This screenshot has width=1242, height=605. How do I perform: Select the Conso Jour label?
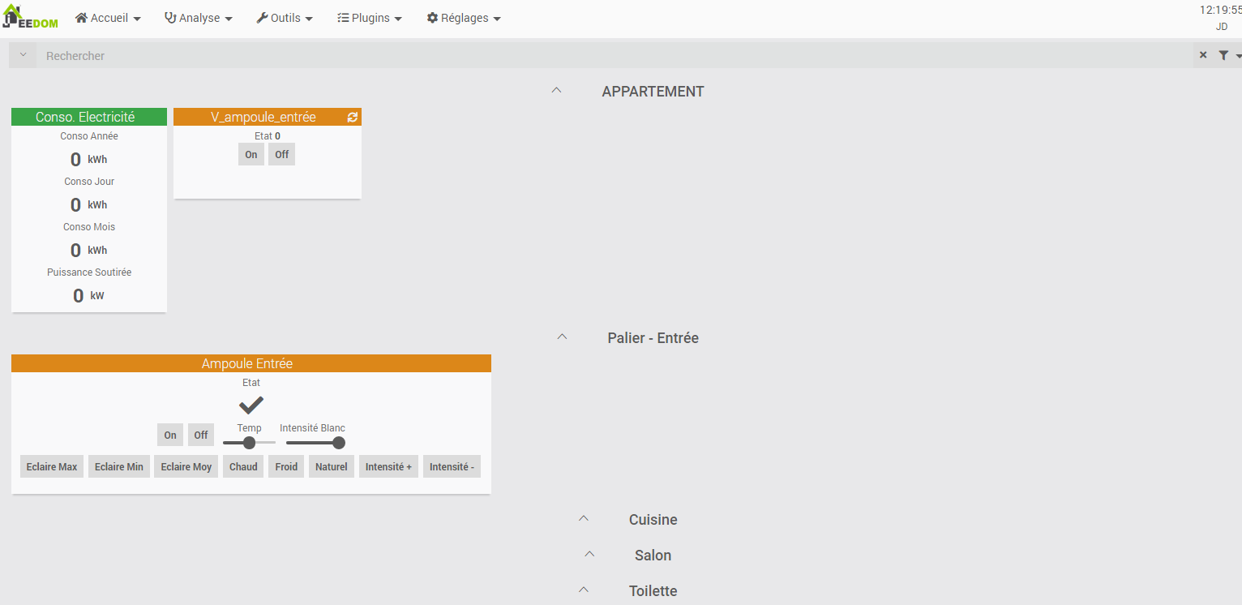click(x=89, y=182)
